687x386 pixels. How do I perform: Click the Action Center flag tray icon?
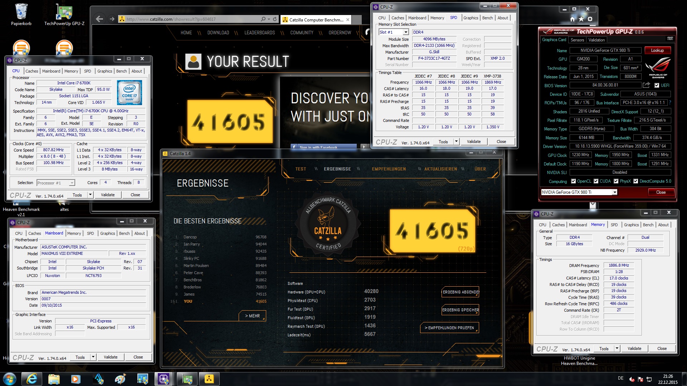tap(640, 379)
